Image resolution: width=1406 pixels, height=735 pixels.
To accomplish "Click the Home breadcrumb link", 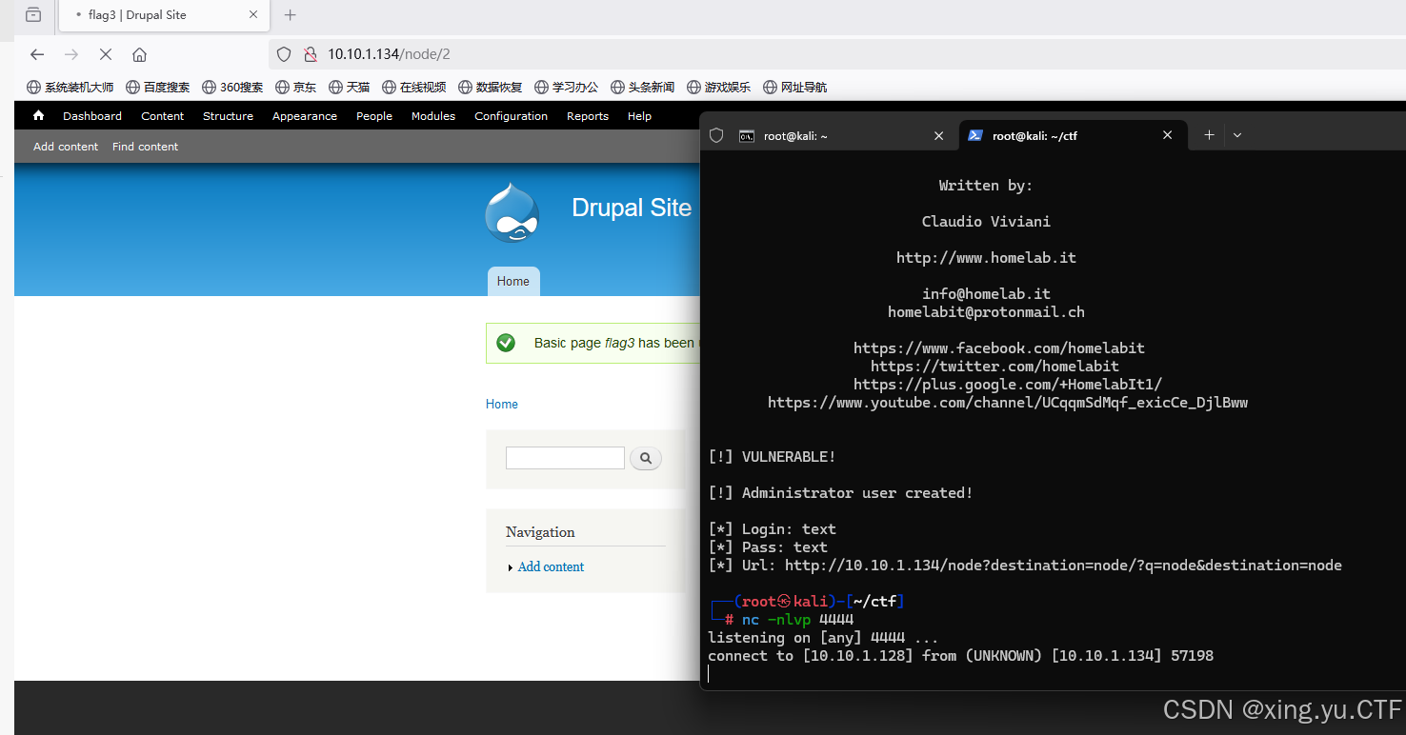I will click(x=502, y=404).
